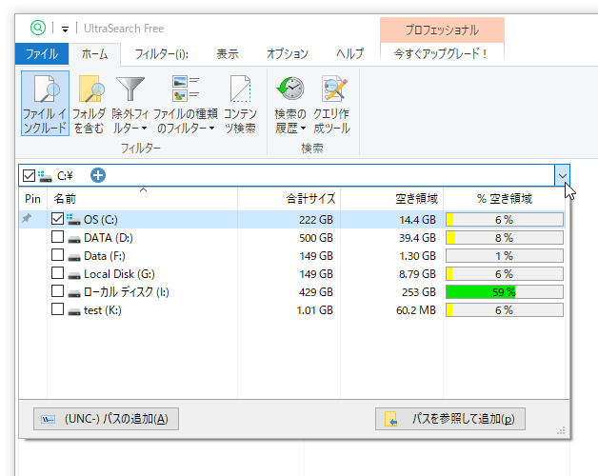
Task: Open the quick access toolbar customize arrow
Action: pyautogui.click(x=65, y=29)
